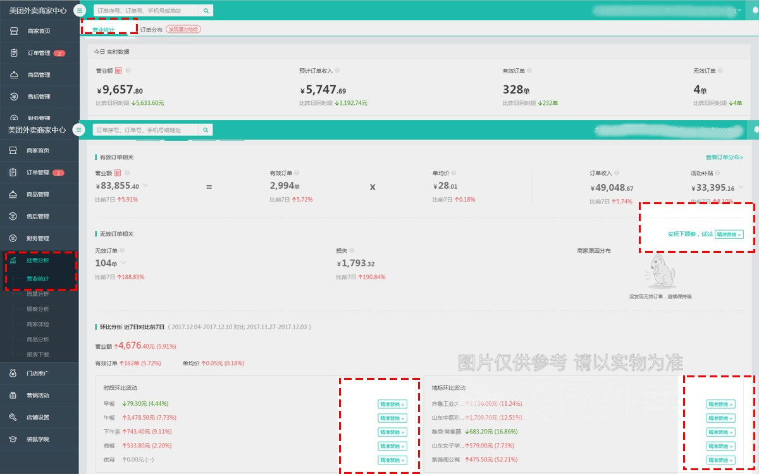Image resolution: width=759 pixels, height=474 pixels.
Task: Open account dropdown arrow in top header
Action: 740,10
